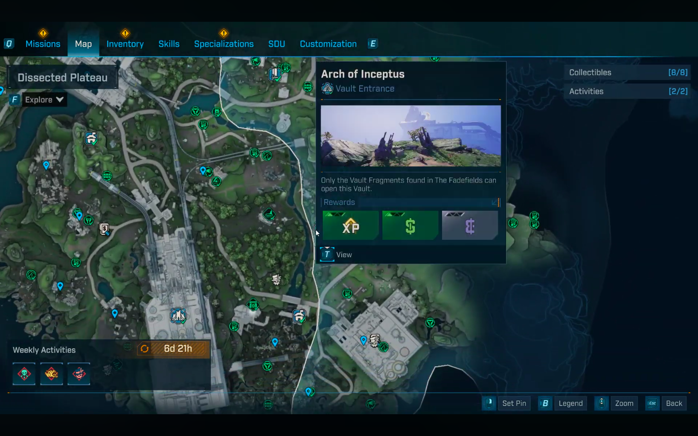
Task: Open the SDU tab
Action: tap(277, 44)
